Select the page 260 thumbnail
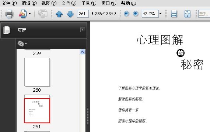 pos(37,72)
